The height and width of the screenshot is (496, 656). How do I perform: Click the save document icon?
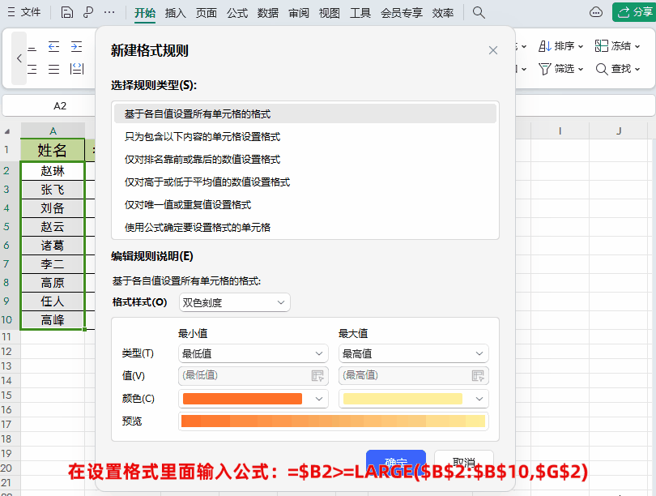pyautogui.click(x=67, y=12)
